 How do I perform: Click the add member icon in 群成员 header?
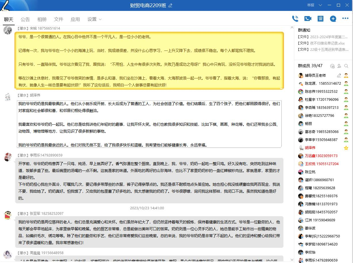339,66
